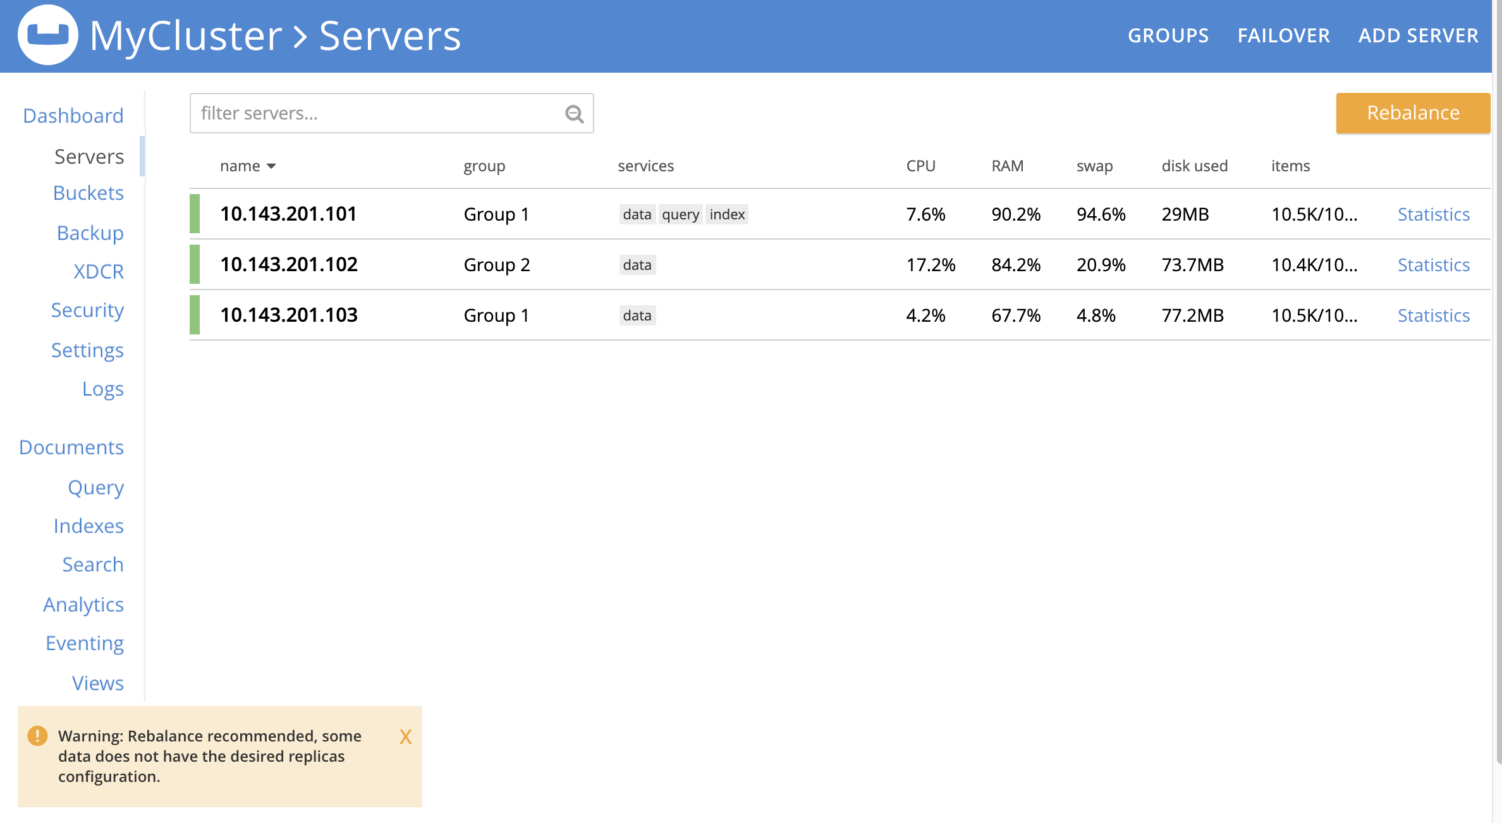Open the GROUPS menu item
Viewport: 1502px width, 823px height.
(x=1169, y=35)
